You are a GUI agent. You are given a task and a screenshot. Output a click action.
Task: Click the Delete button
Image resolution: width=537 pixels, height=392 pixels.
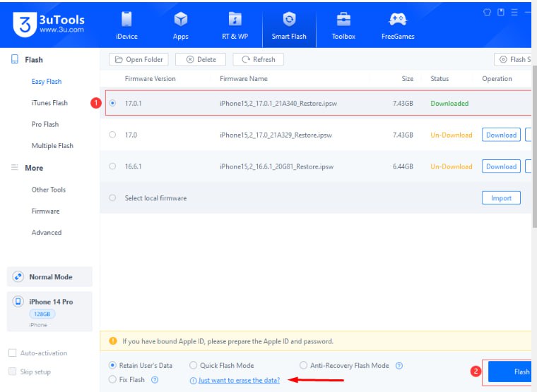click(x=201, y=59)
